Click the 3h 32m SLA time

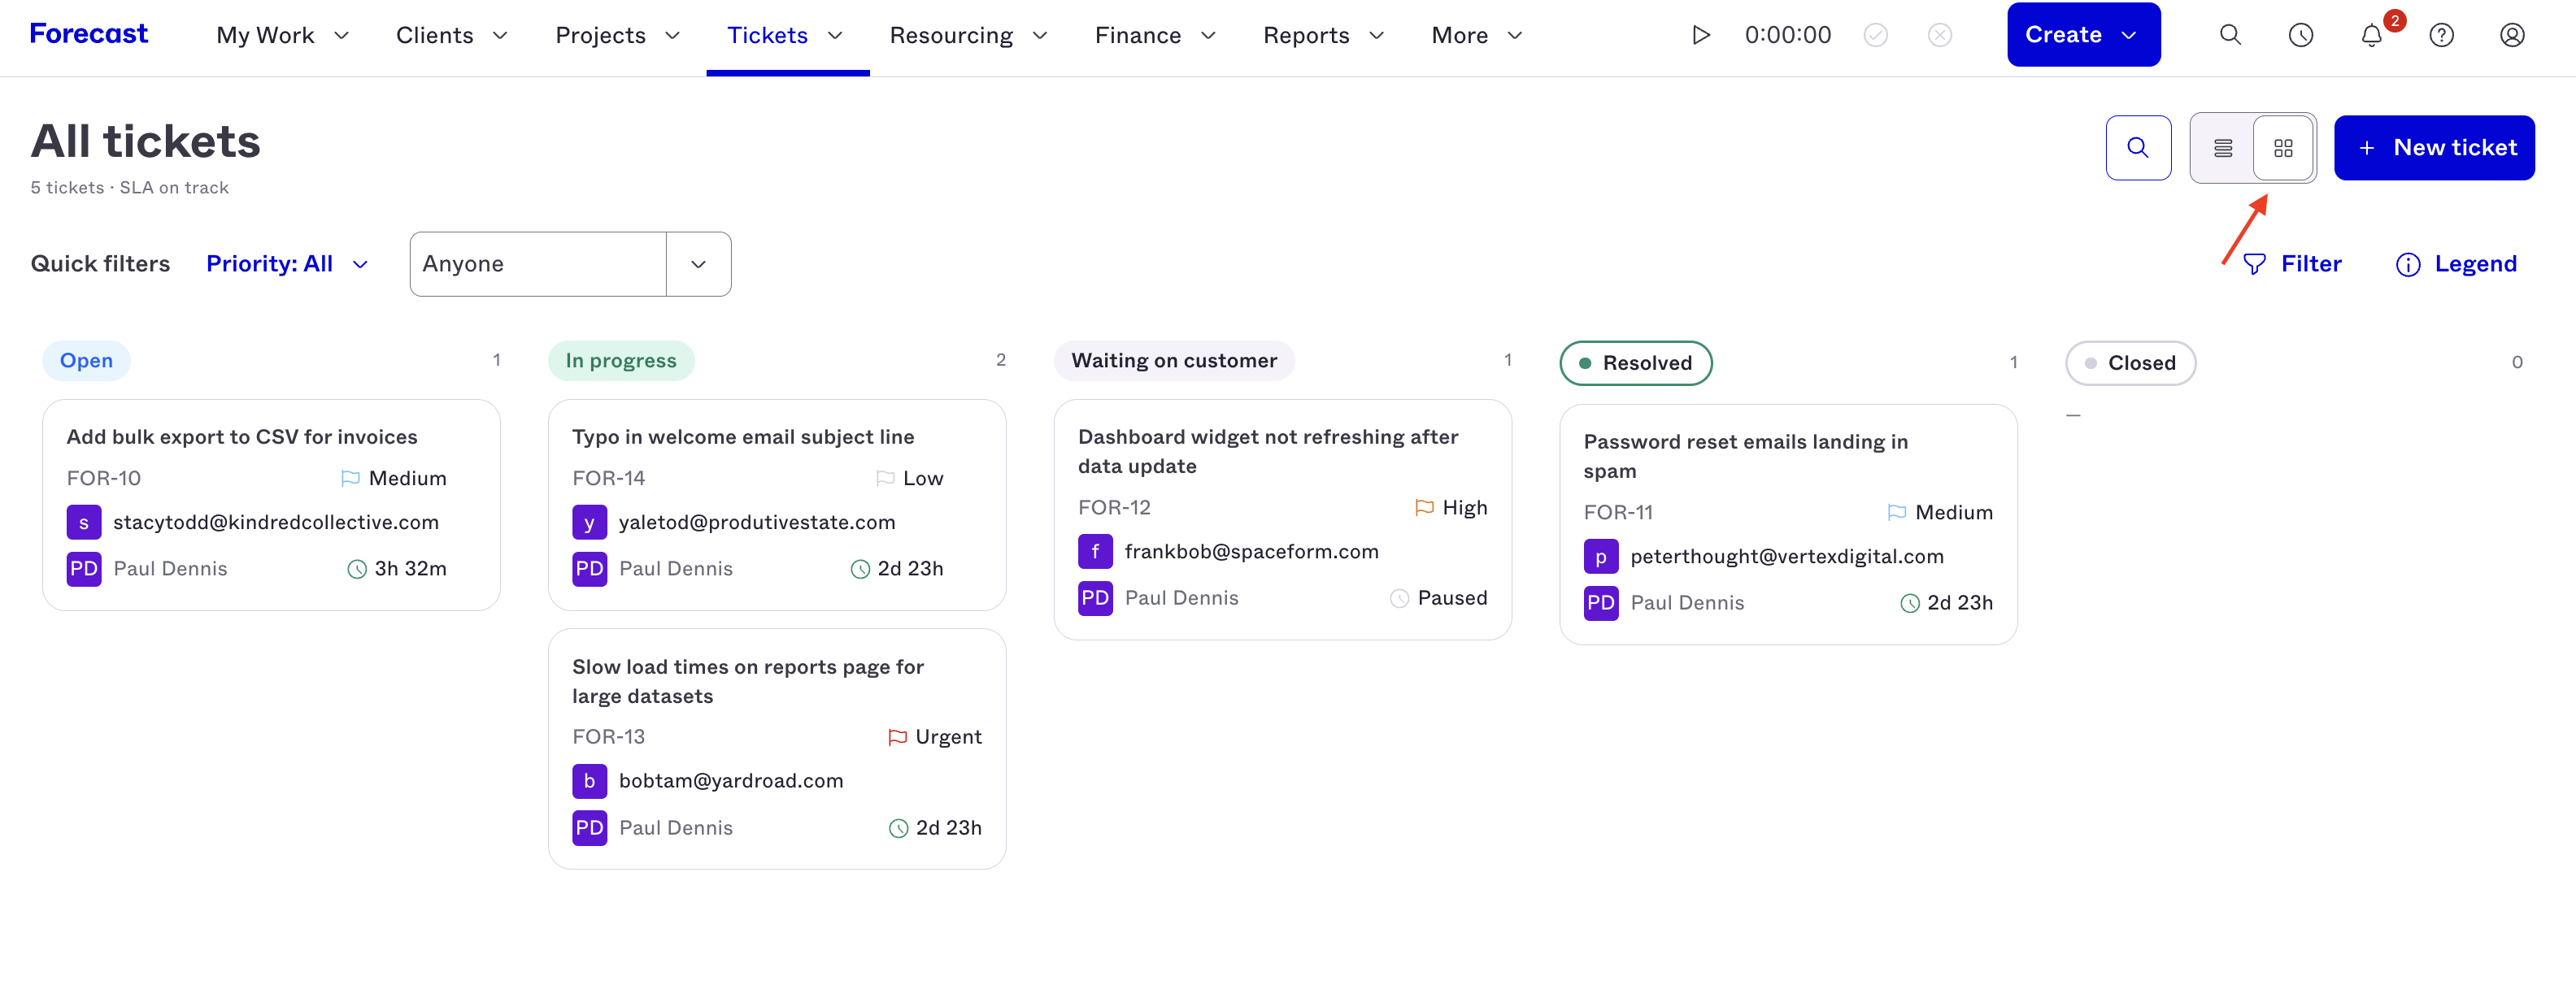(410, 568)
